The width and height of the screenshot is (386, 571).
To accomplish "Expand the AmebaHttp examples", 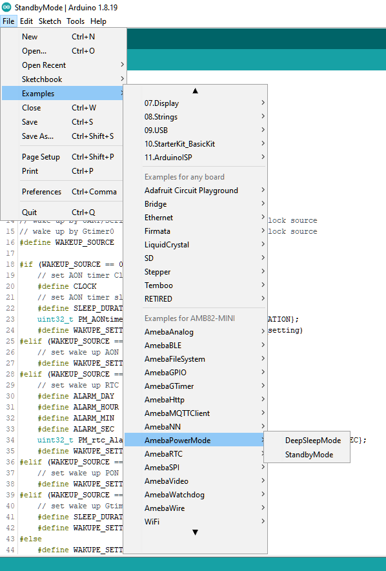I will 196,400.
